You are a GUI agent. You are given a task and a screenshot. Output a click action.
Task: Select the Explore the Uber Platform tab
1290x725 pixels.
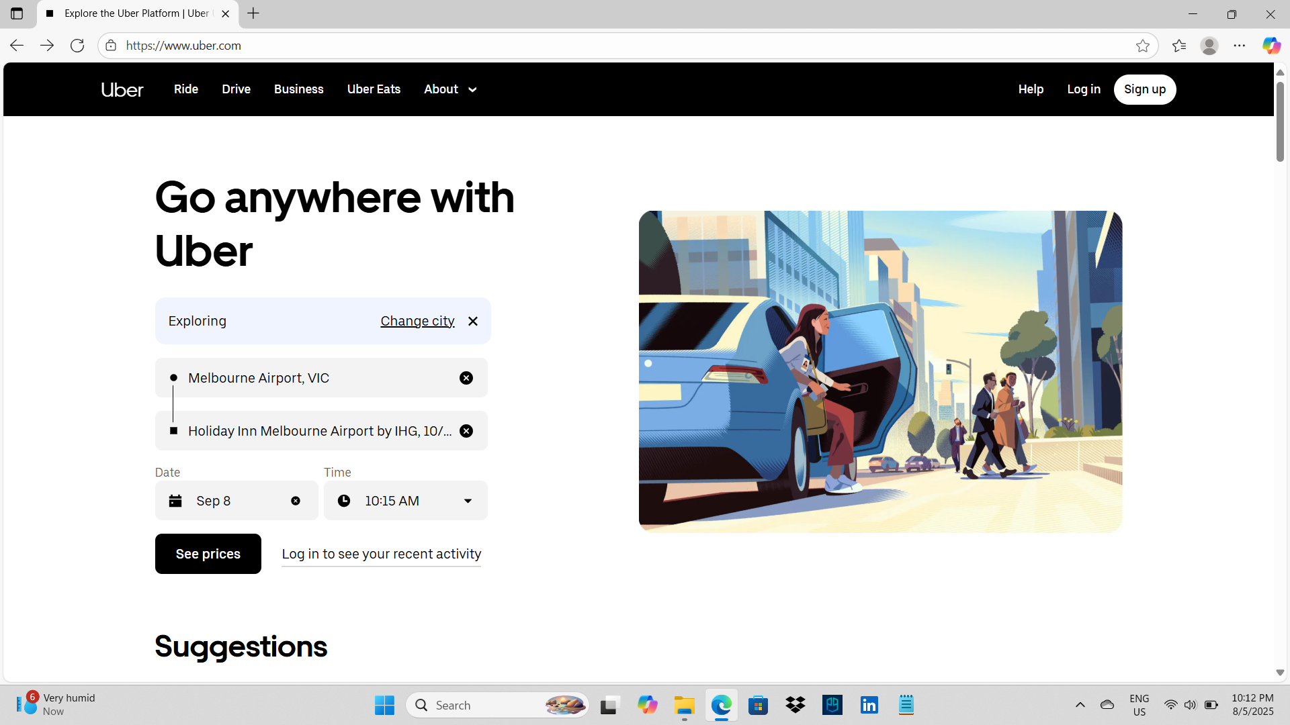pos(138,13)
